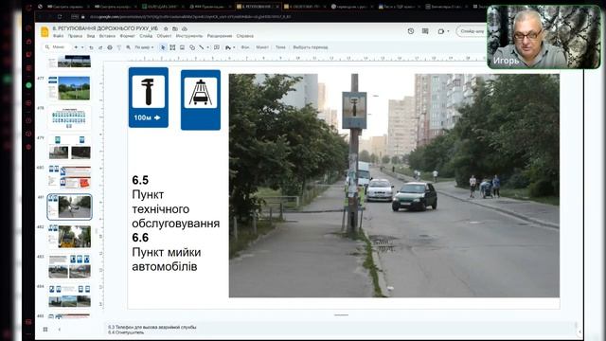The height and width of the screenshot is (341, 606).
Task: Expand the video call dropdown arrow
Action: 448,31
